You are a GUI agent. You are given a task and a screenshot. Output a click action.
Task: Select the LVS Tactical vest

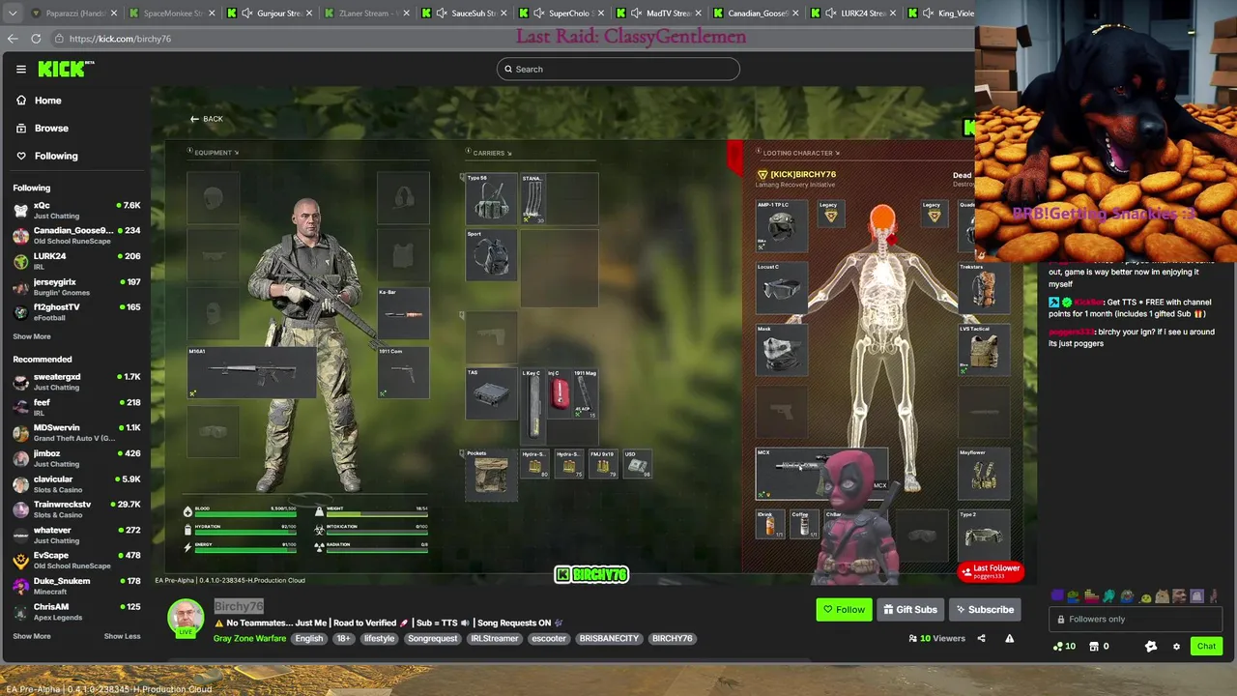pos(984,349)
